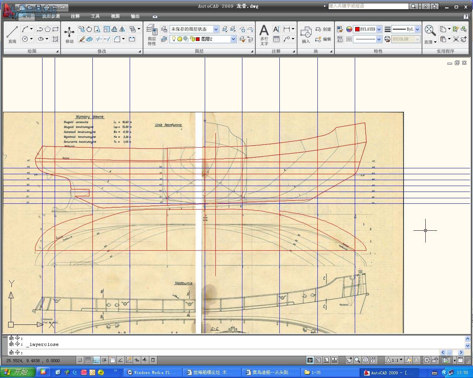Switch to the 注释 ribbon tab

pyautogui.click(x=75, y=16)
